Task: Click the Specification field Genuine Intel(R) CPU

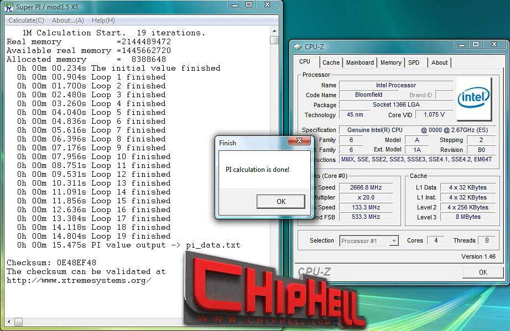Action: pyautogui.click(x=417, y=130)
